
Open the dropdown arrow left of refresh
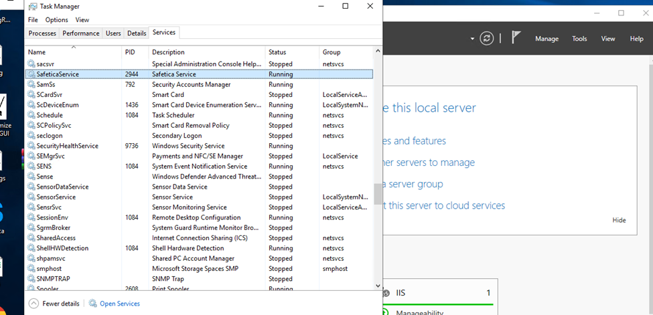coord(472,39)
